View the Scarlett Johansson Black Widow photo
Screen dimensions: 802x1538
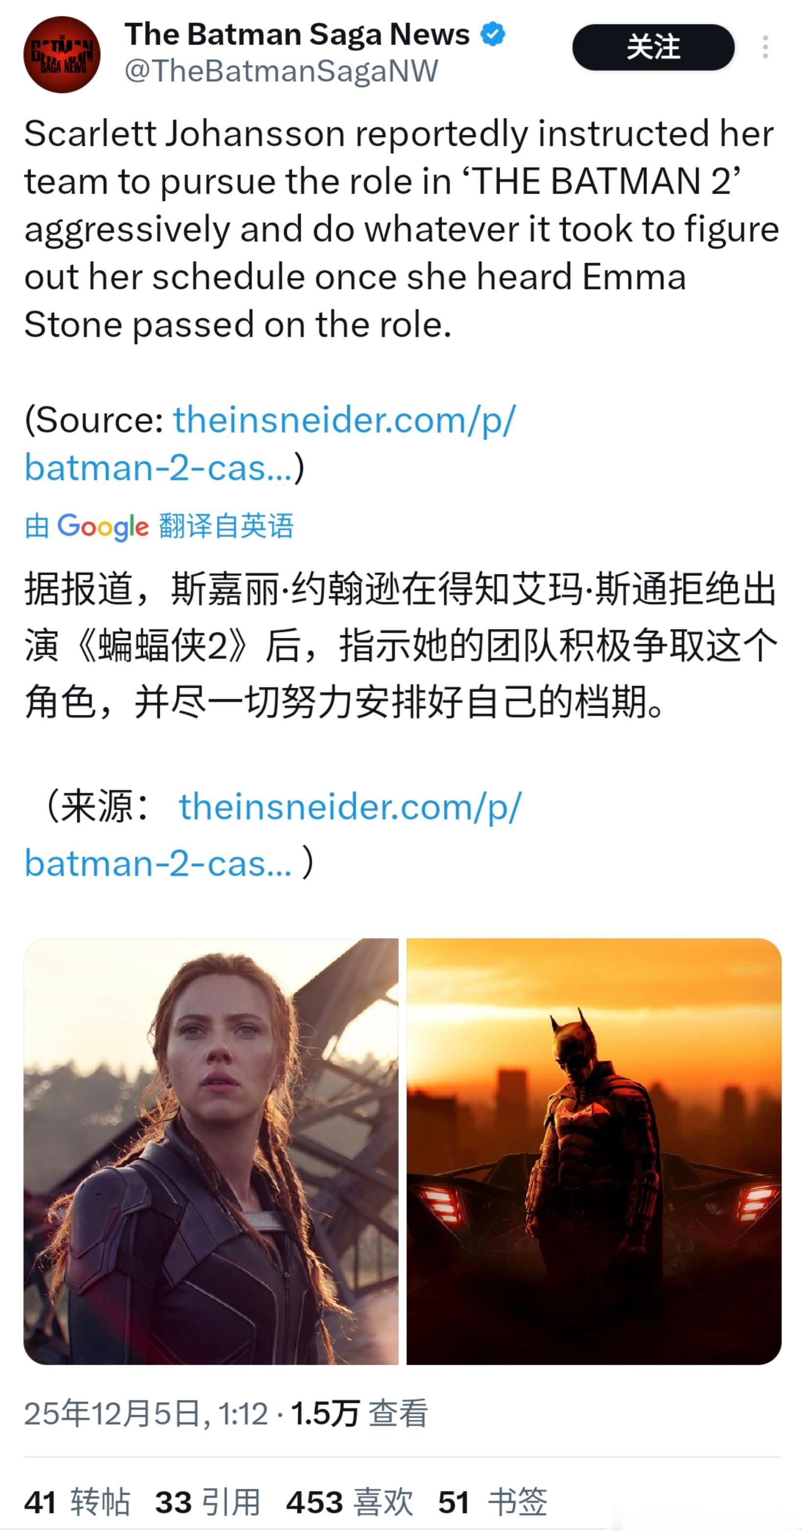click(x=211, y=1152)
